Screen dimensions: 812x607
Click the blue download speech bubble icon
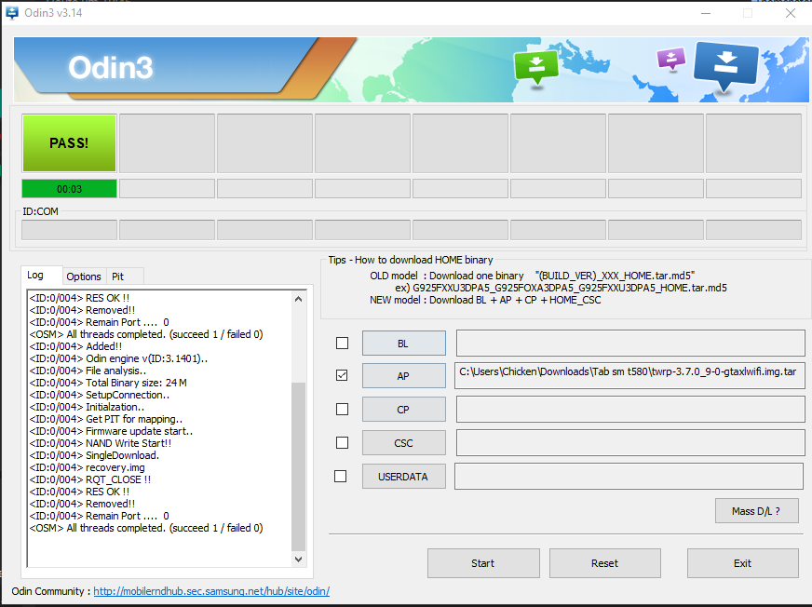(x=726, y=64)
